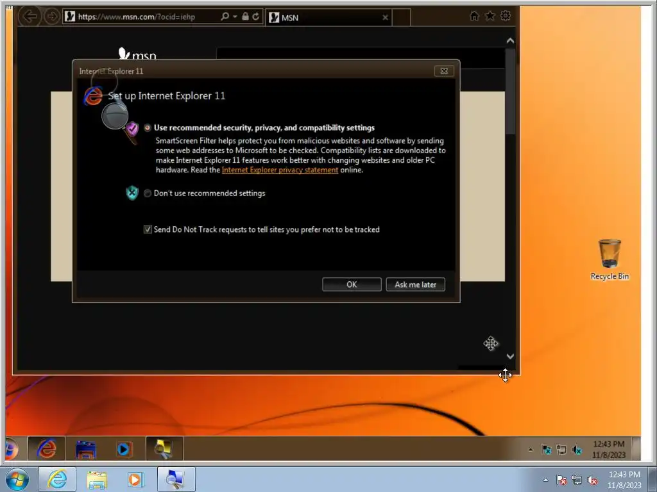The width and height of the screenshot is (657, 492).
Task: Open the Start menu on the blue taskbar
Action: click(17, 479)
